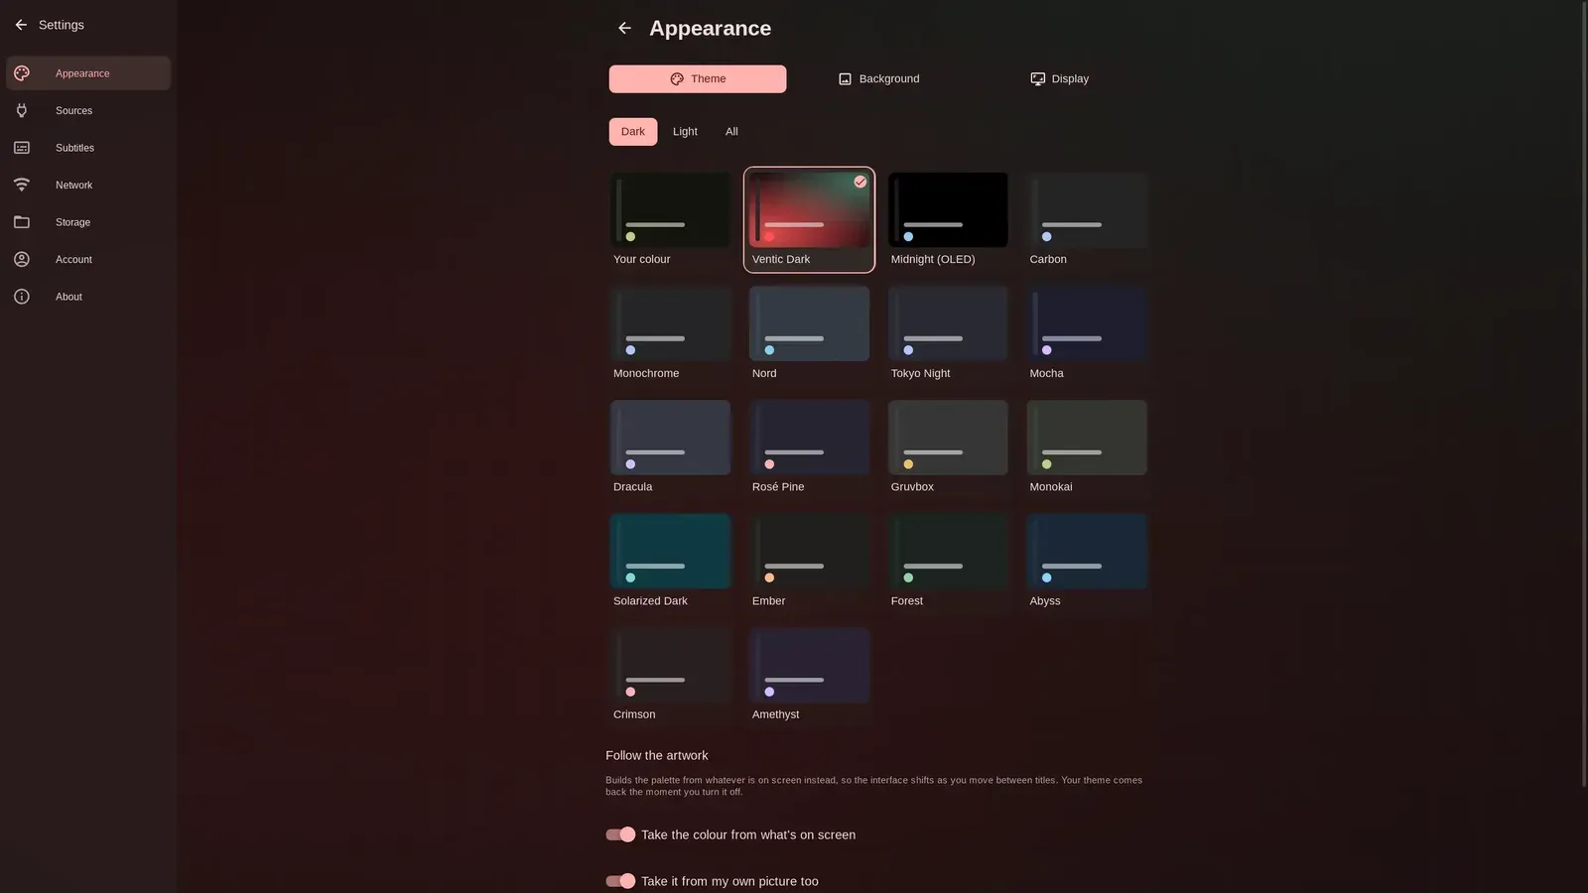Show All themes
Viewport: 1588px width, 893px height.
(x=731, y=131)
